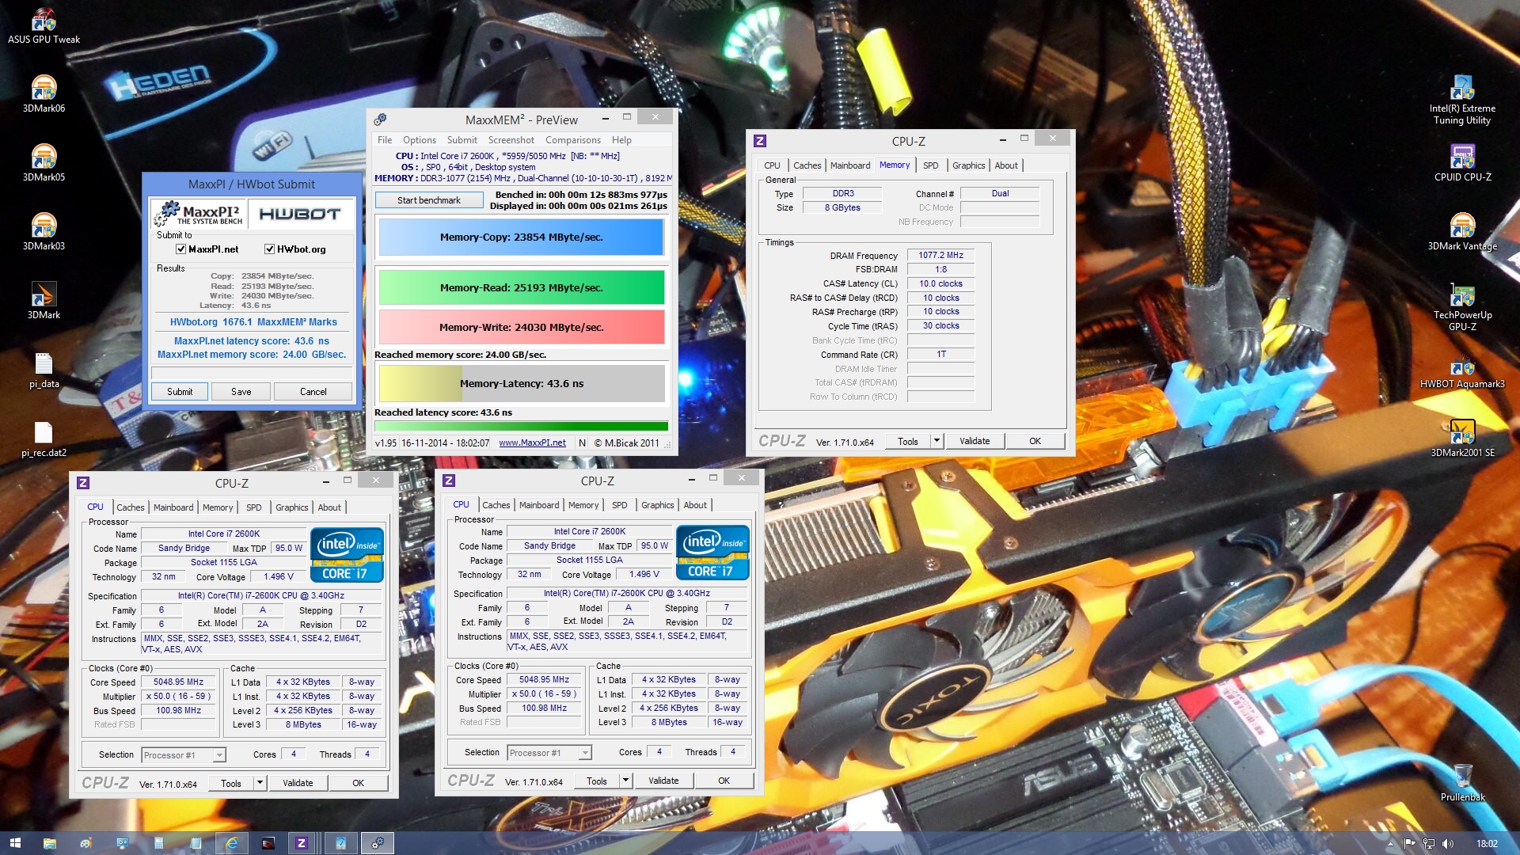The width and height of the screenshot is (1520, 855).
Task: Click the volume speaker tray icon
Action: [1448, 844]
